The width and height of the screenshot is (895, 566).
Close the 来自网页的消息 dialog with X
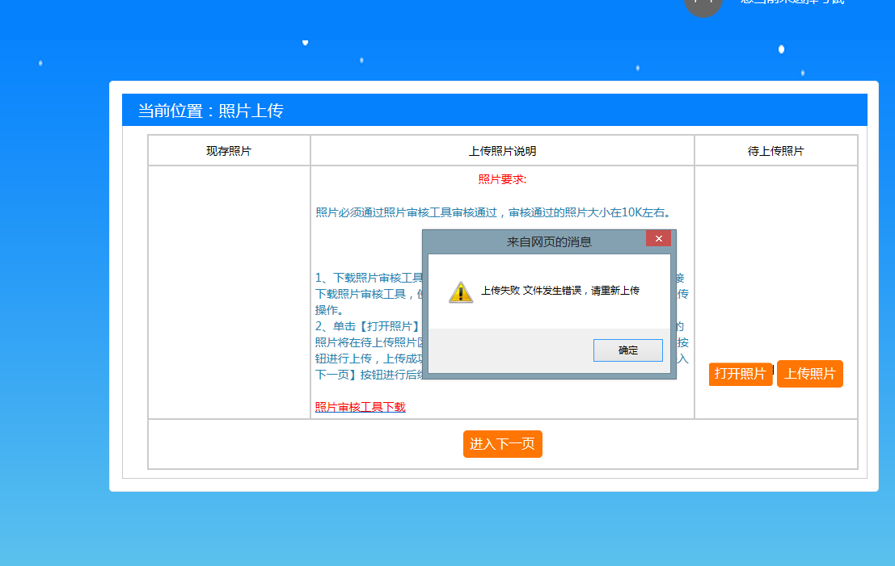658,238
